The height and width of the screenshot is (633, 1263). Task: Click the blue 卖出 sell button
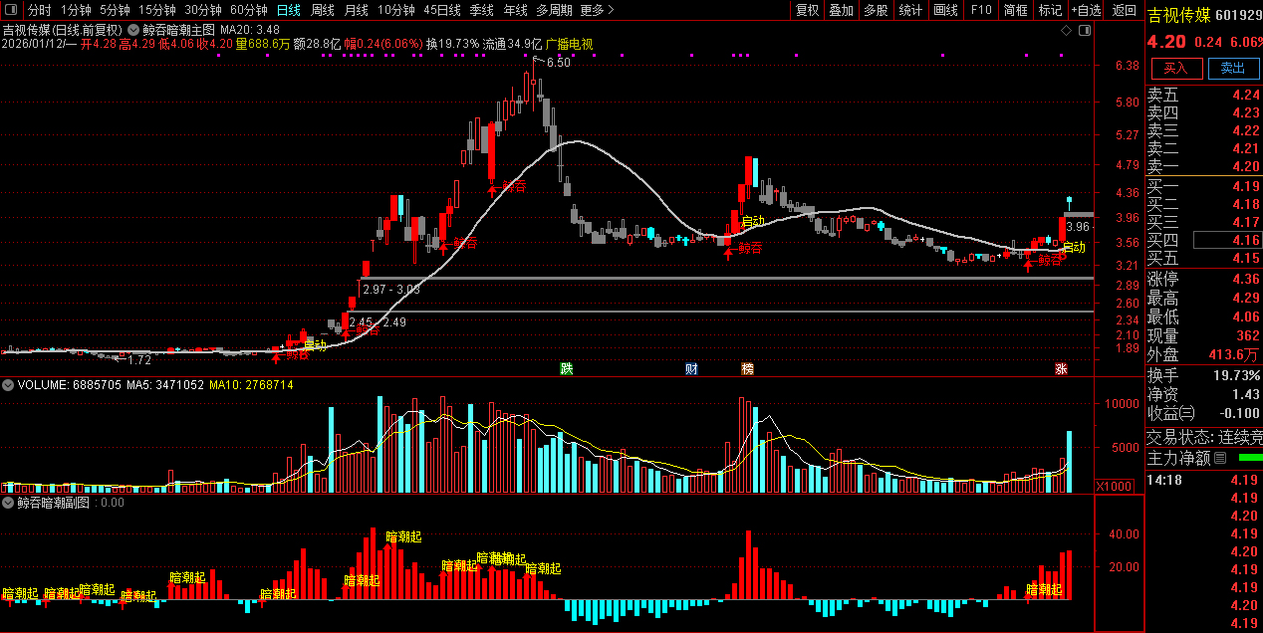[x=1233, y=68]
